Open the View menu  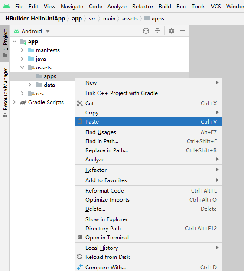pyautogui.click(x=49, y=7)
